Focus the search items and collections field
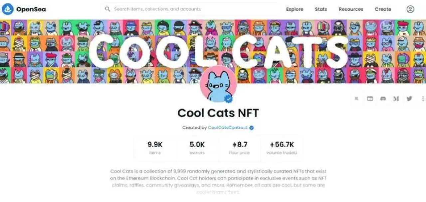Viewport: 426px width, 202px height. (190, 9)
